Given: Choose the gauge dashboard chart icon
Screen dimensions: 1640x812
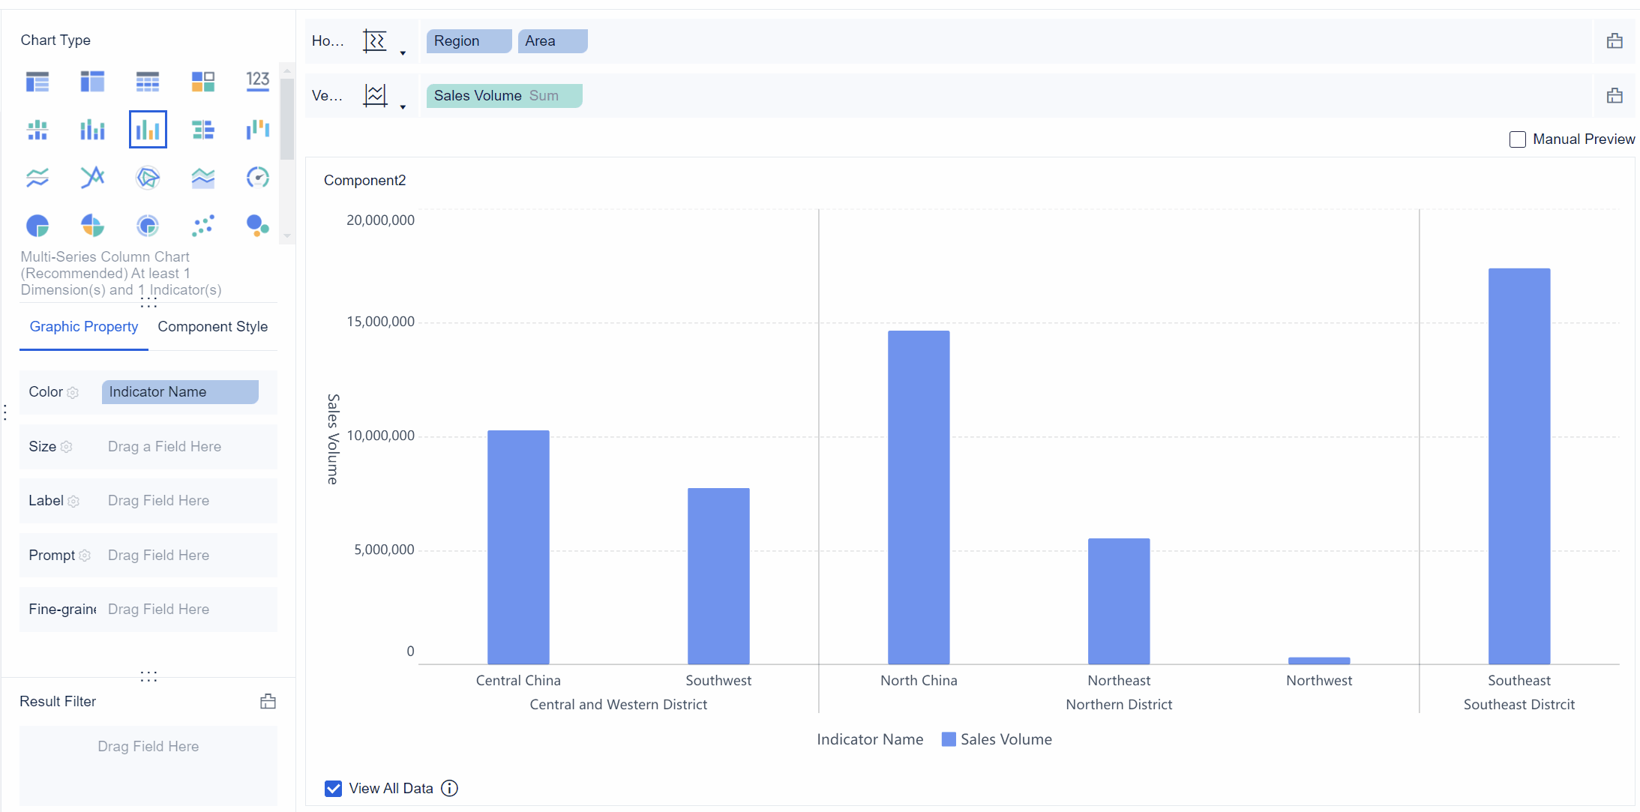Looking at the screenshot, I should click(257, 178).
